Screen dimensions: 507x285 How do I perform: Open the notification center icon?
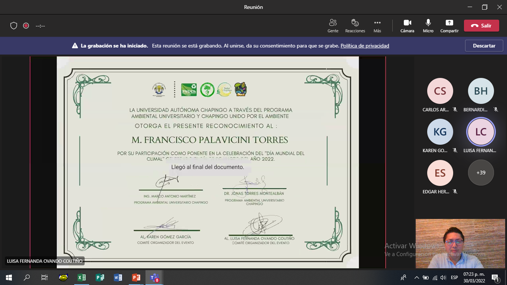pyautogui.click(x=495, y=277)
